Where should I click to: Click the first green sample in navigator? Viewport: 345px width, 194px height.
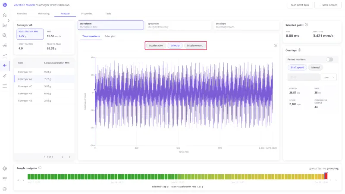(29, 176)
